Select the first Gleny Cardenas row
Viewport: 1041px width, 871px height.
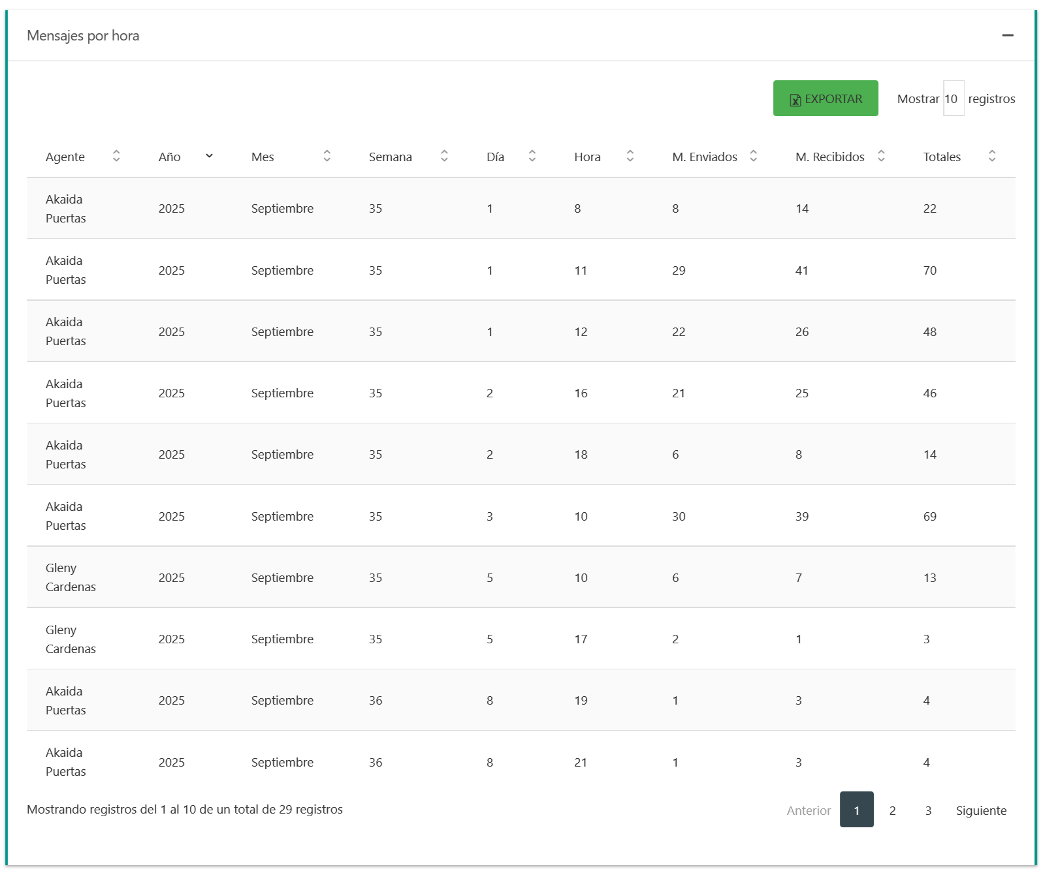coord(520,577)
